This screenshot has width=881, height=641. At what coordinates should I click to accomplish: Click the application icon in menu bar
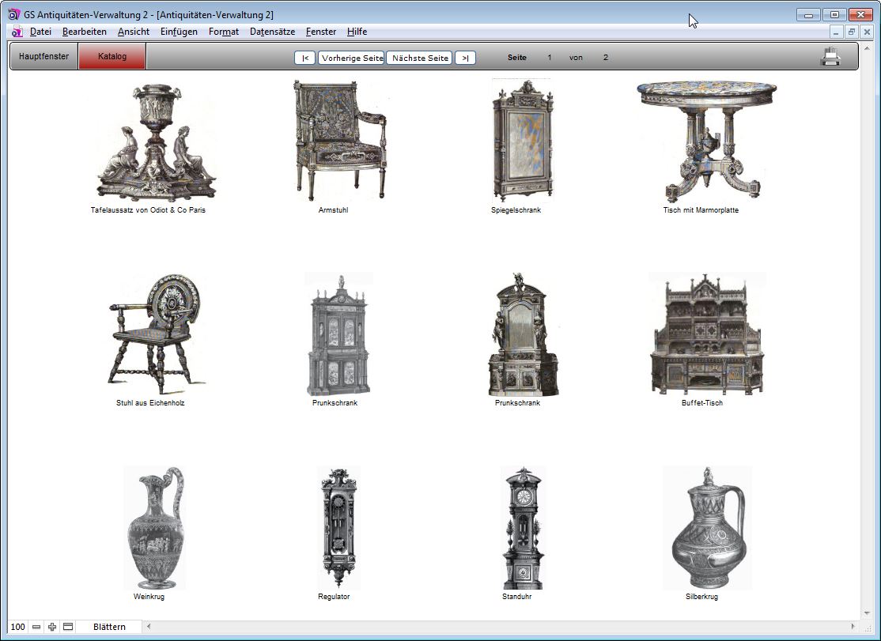click(x=17, y=32)
